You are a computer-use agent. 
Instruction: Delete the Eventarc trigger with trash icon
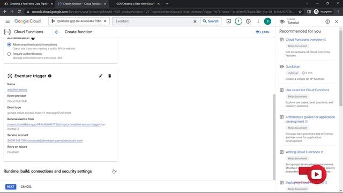(109, 76)
